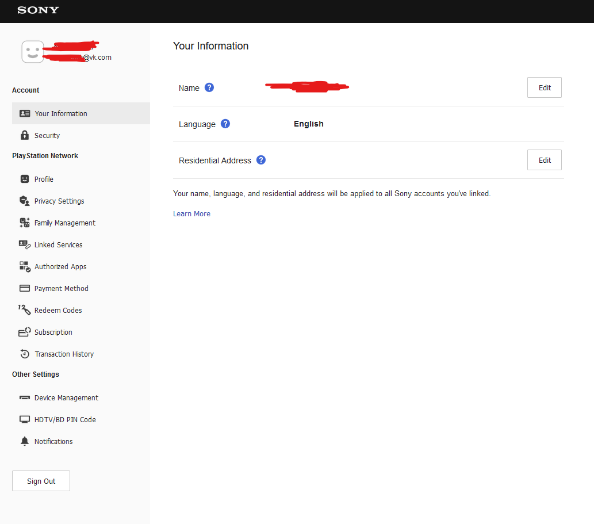Click the Name label text
594x524 pixels.
tap(189, 88)
